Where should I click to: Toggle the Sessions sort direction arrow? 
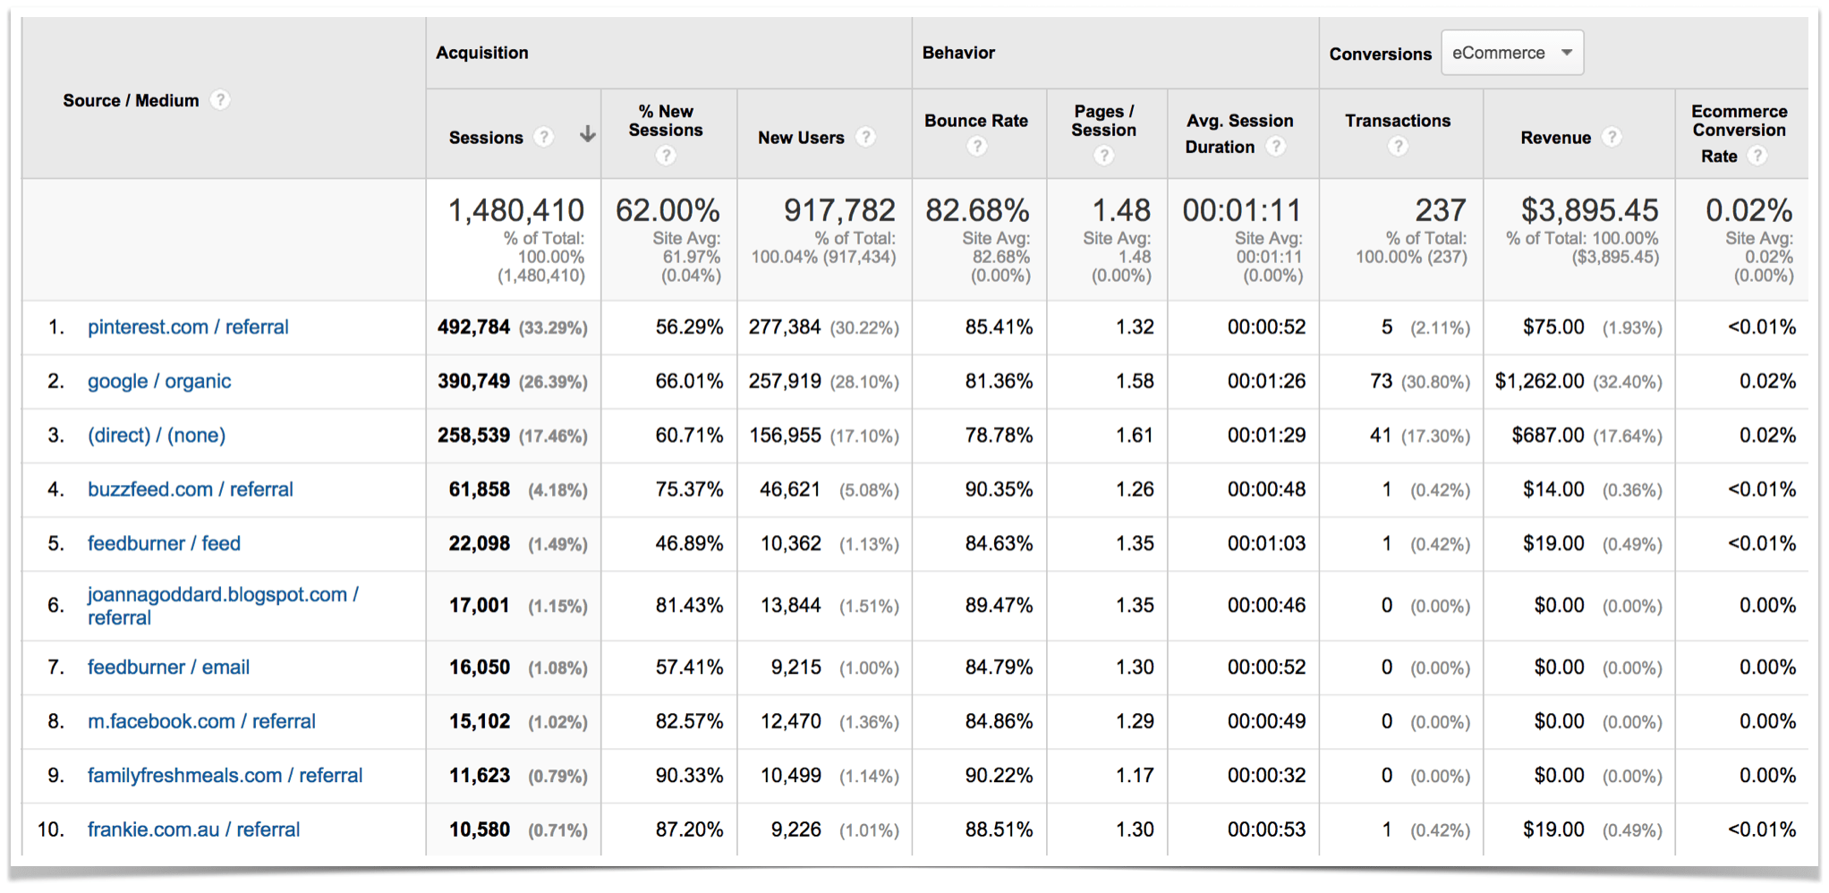click(x=586, y=136)
